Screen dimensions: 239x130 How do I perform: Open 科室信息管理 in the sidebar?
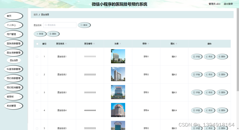tap(13, 69)
